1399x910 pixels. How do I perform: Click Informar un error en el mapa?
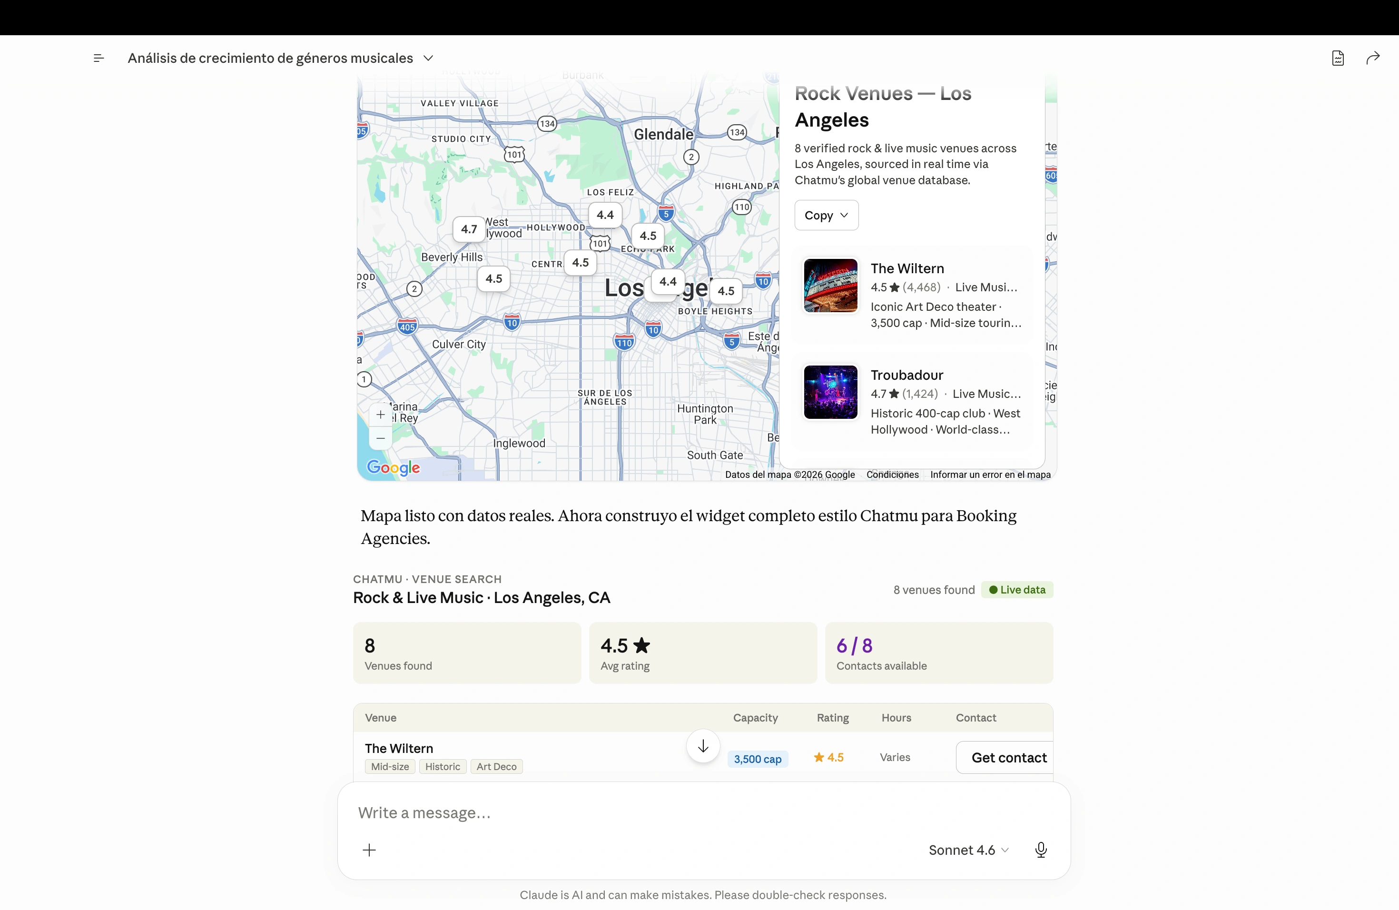990,475
